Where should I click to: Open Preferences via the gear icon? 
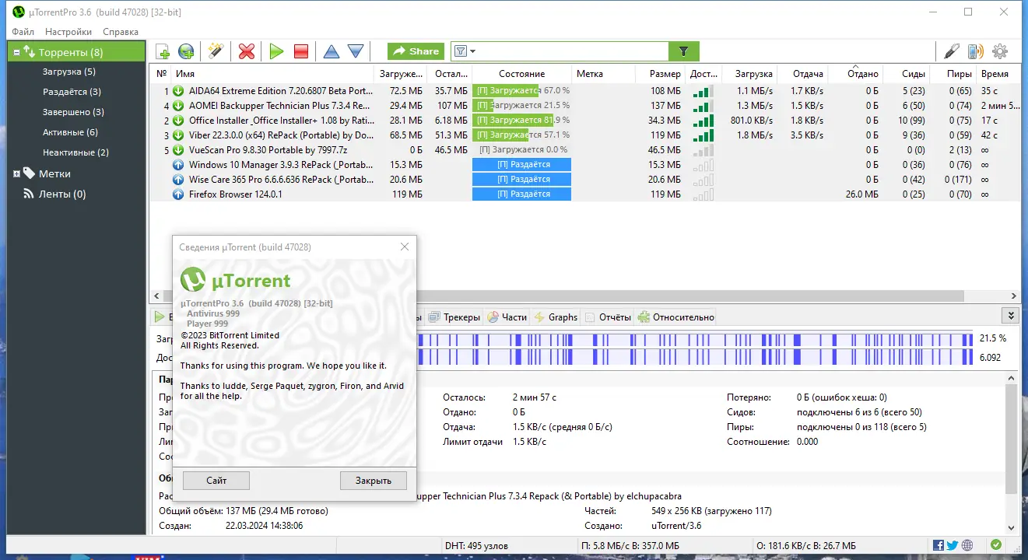point(1000,51)
